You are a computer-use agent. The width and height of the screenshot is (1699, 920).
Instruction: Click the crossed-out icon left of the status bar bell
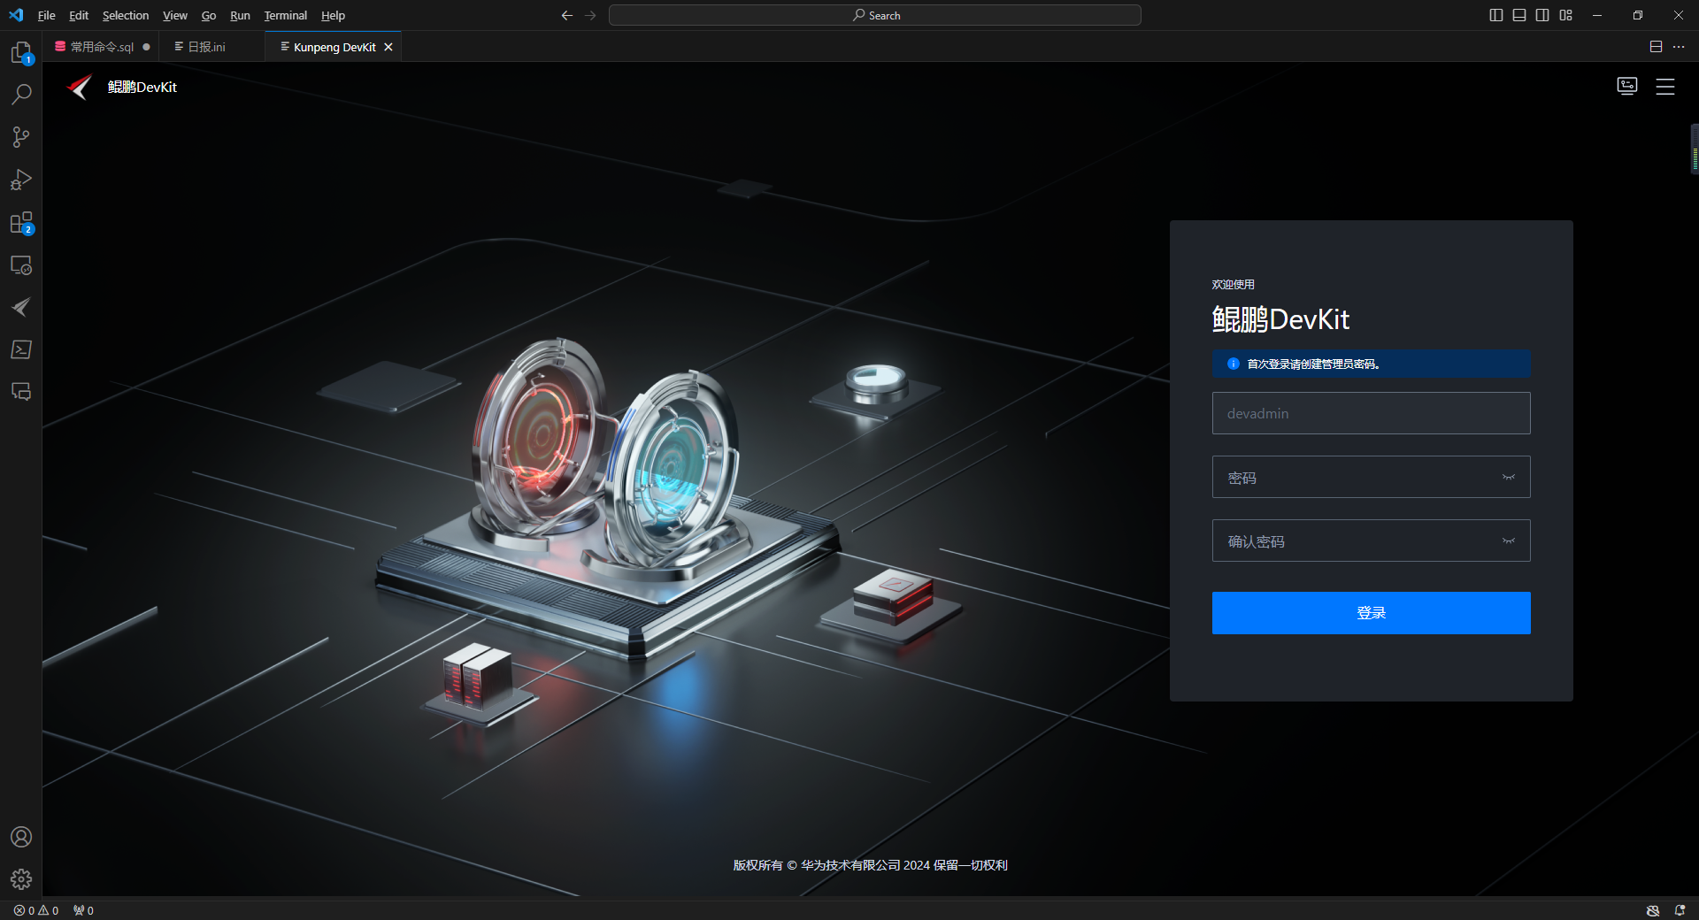coord(1653,910)
